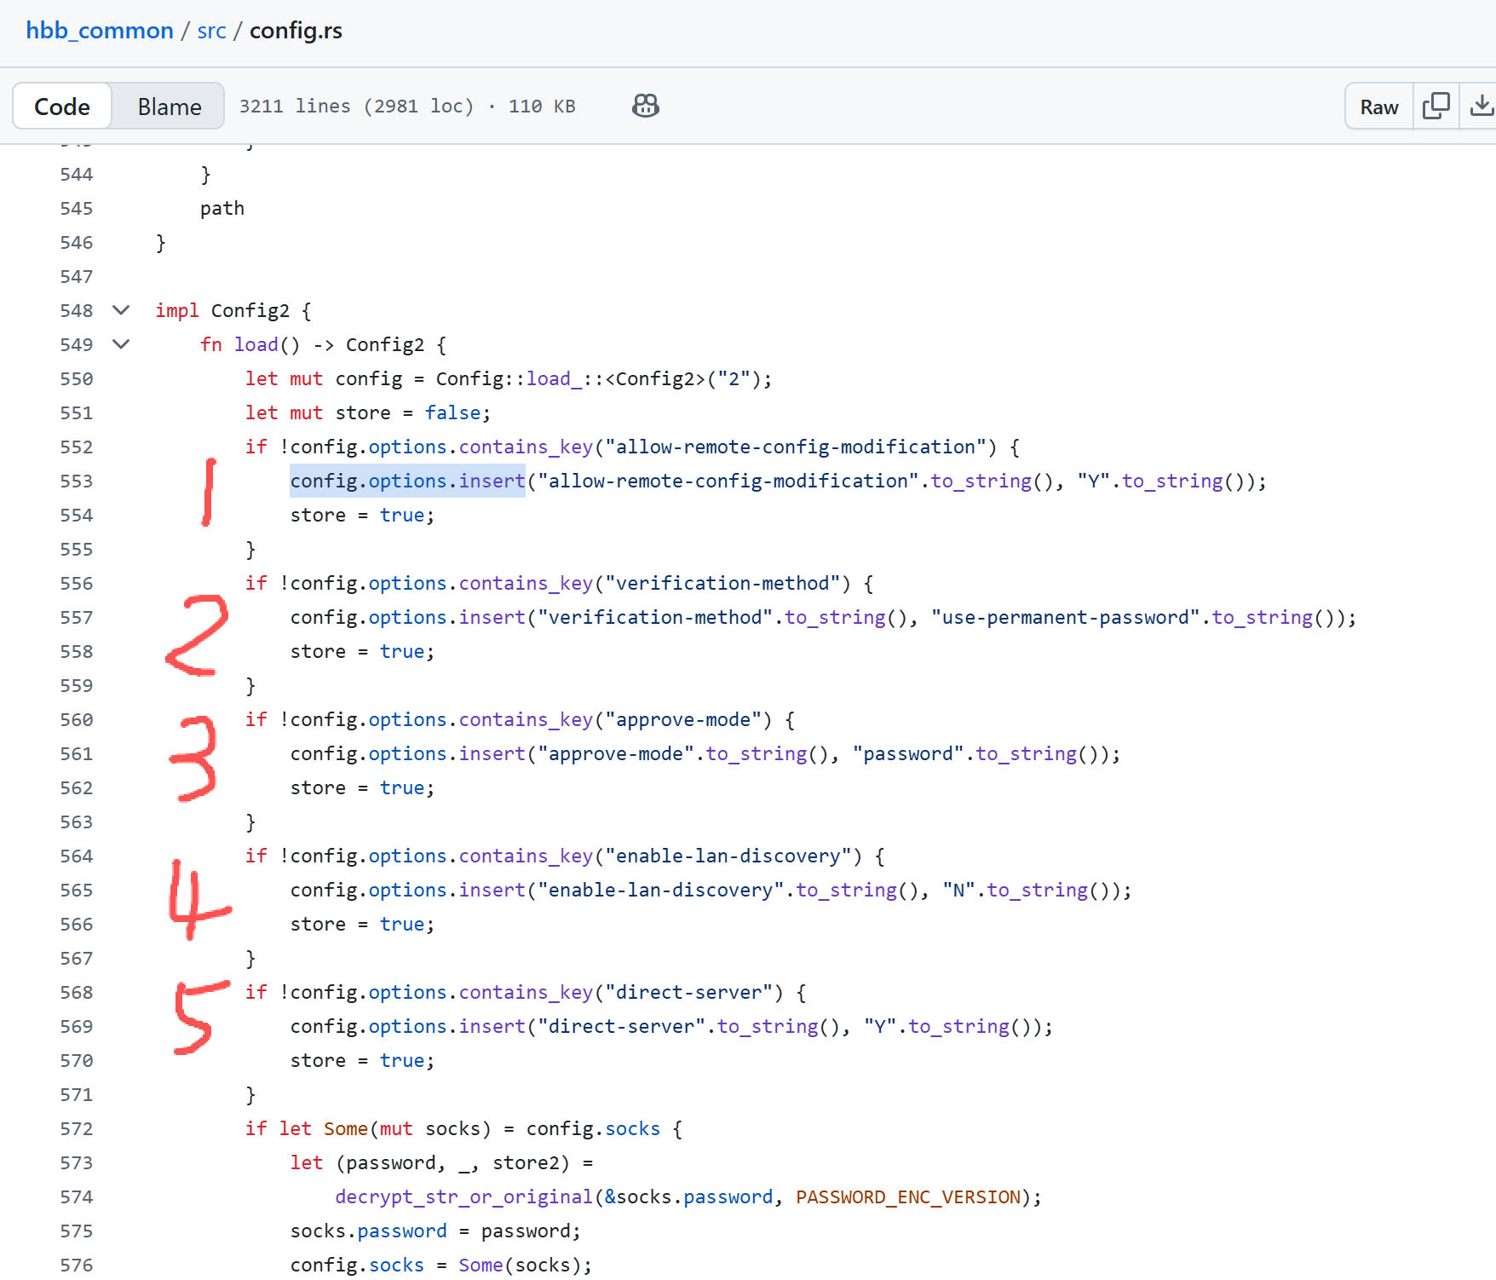Click line number 548

coord(77,311)
